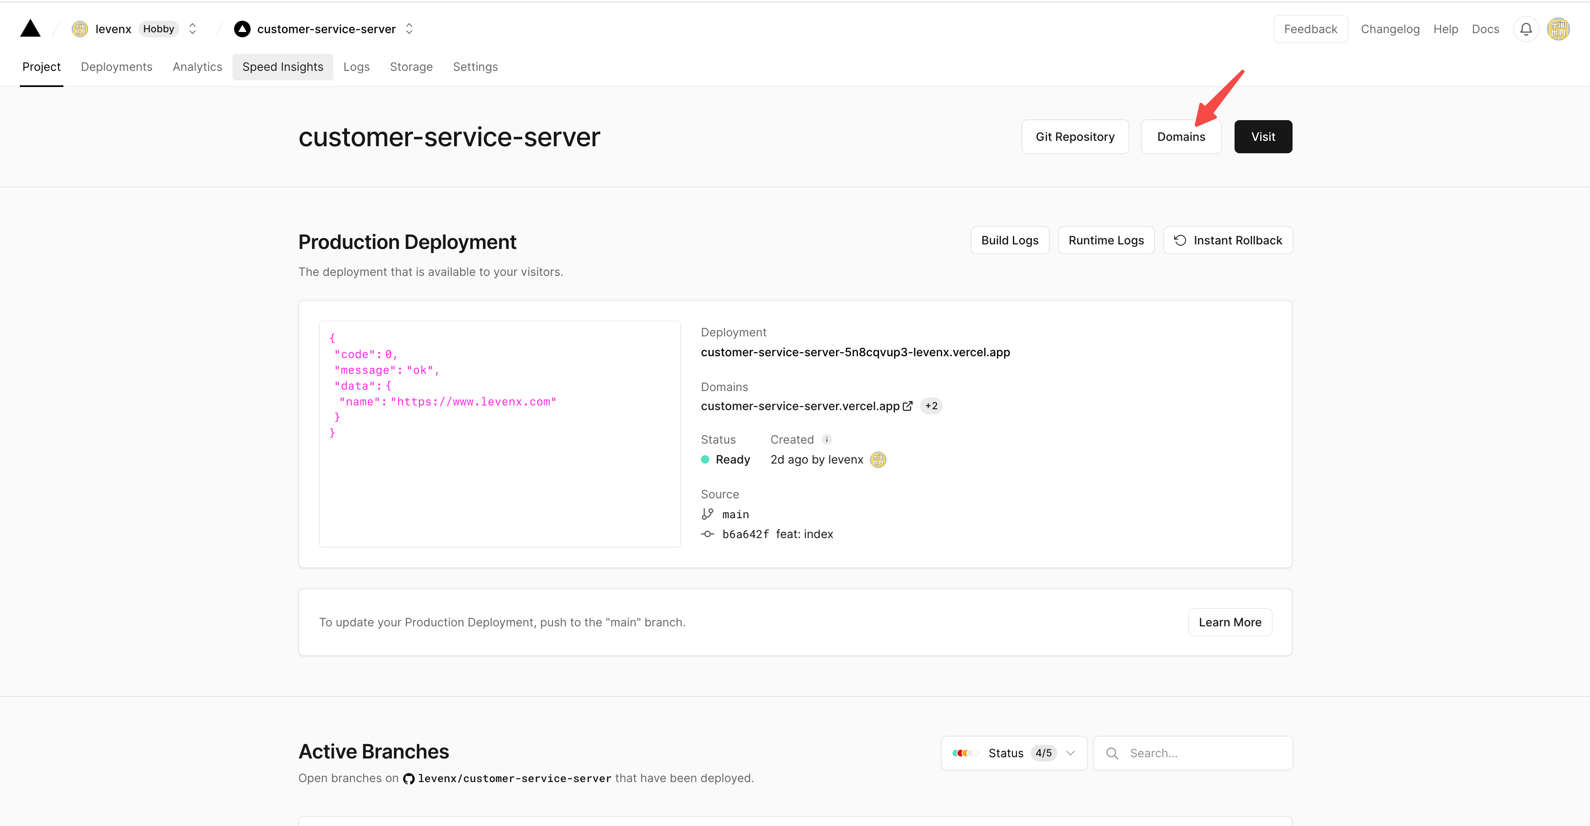Switch to the Speed Insights tab
The height and width of the screenshot is (826, 1590).
click(283, 67)
